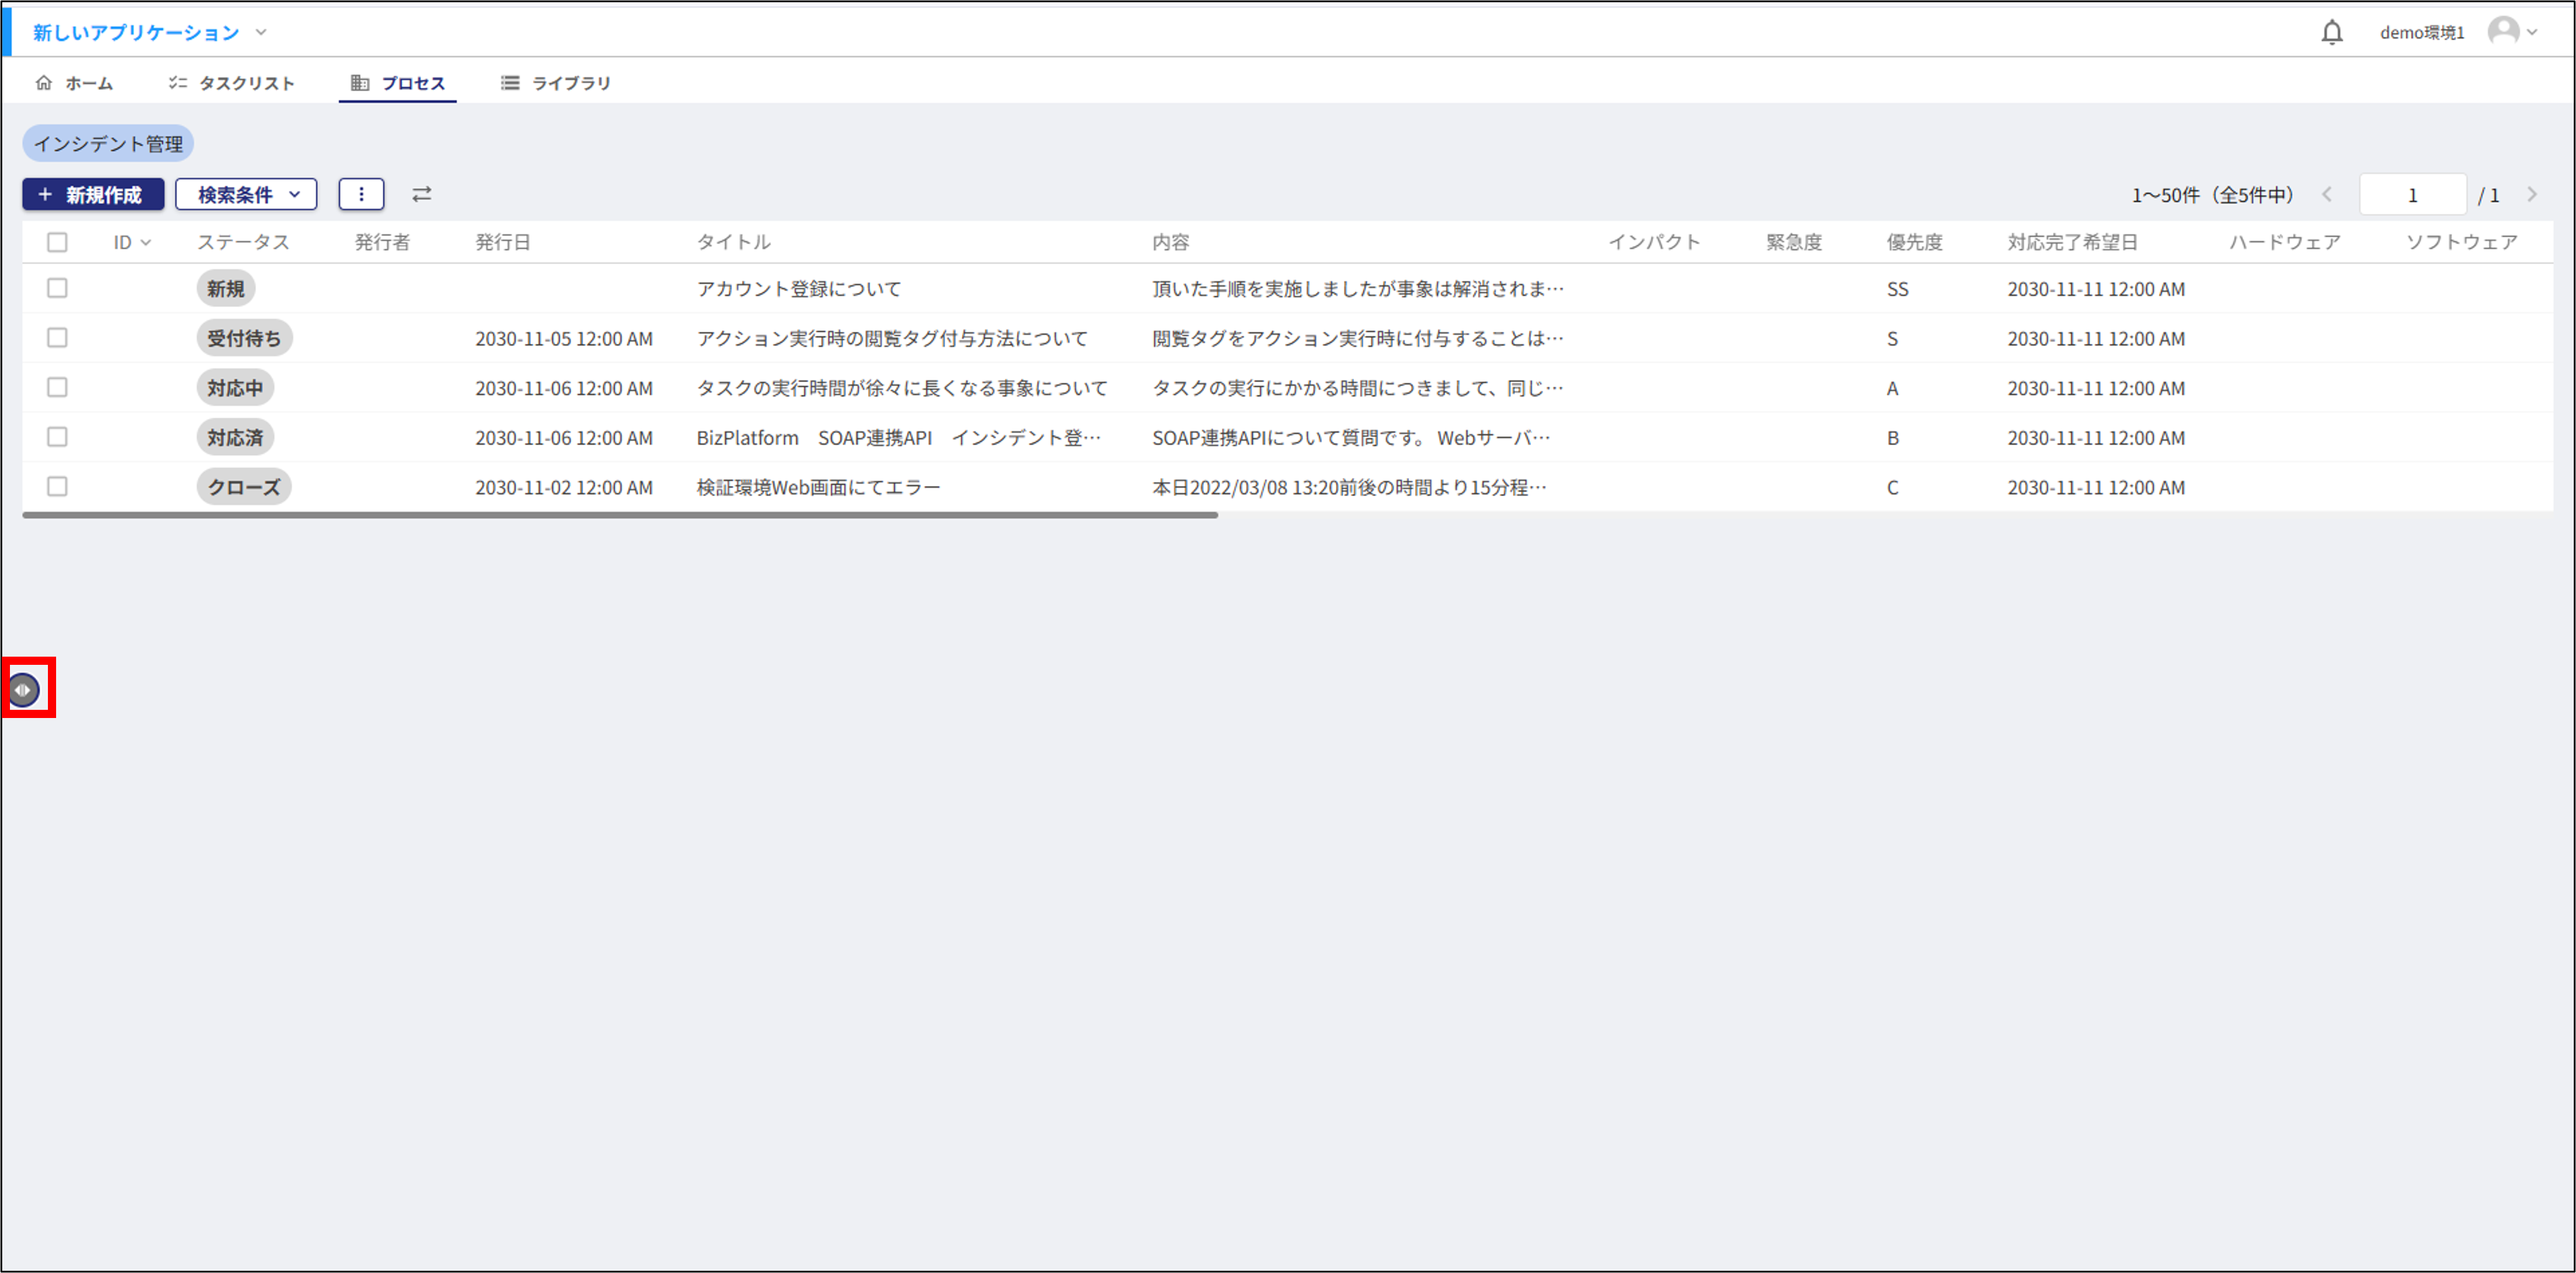
Task: Go to next page with the right arrow
Action: (x=2532, y=194)
